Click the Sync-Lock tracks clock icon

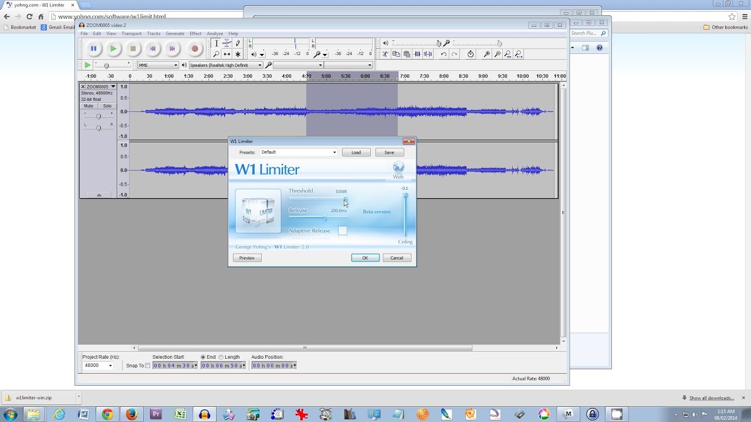pos(471,54)
